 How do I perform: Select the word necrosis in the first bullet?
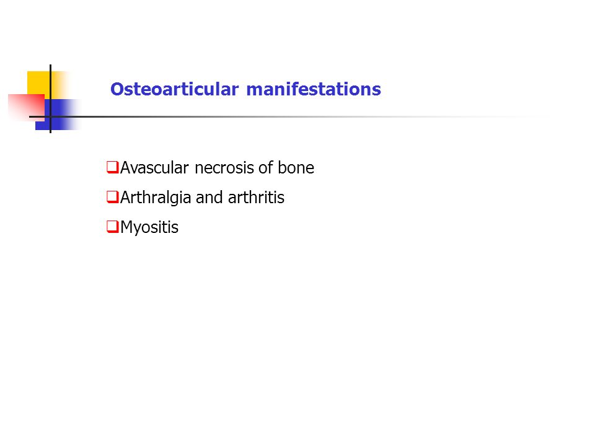tap(224, 168)
